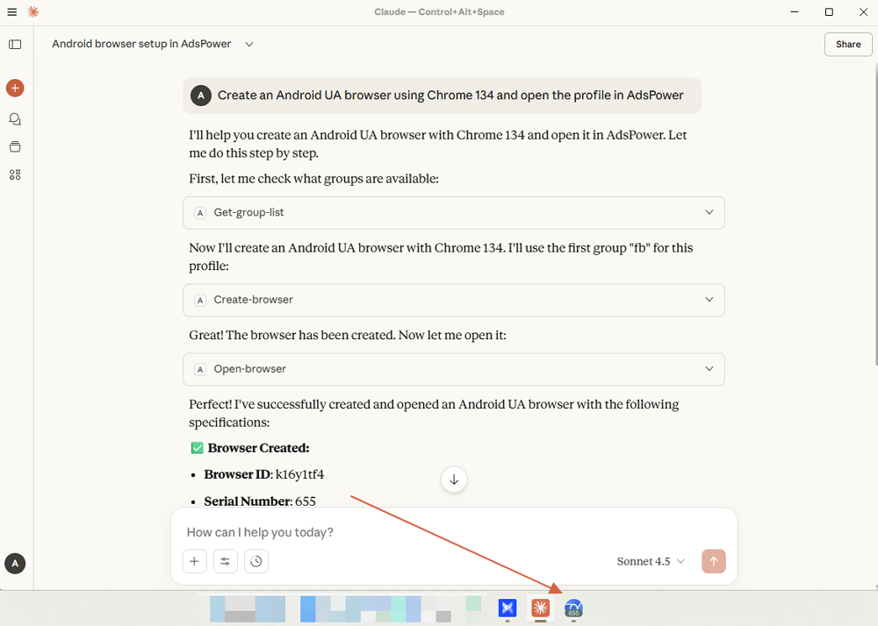
Task: Open the projects drawer icon in the sidebar
Action: coord(14,146)
